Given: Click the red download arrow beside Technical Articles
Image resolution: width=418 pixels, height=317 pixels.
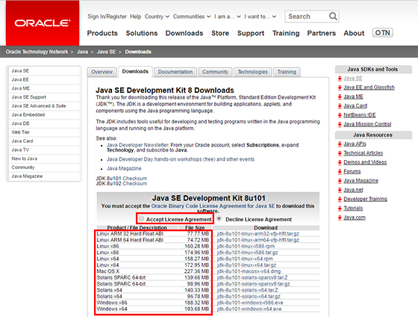Looking at the screenshot, I should click(340, 153).
